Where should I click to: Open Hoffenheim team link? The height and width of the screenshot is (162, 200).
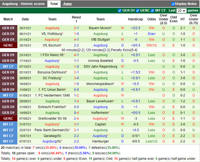[100, 113]
